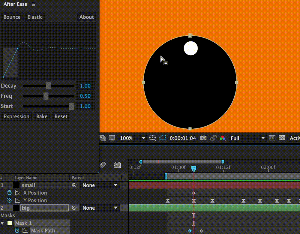Click the Show Snapshot icon

(x=213, y=138)
